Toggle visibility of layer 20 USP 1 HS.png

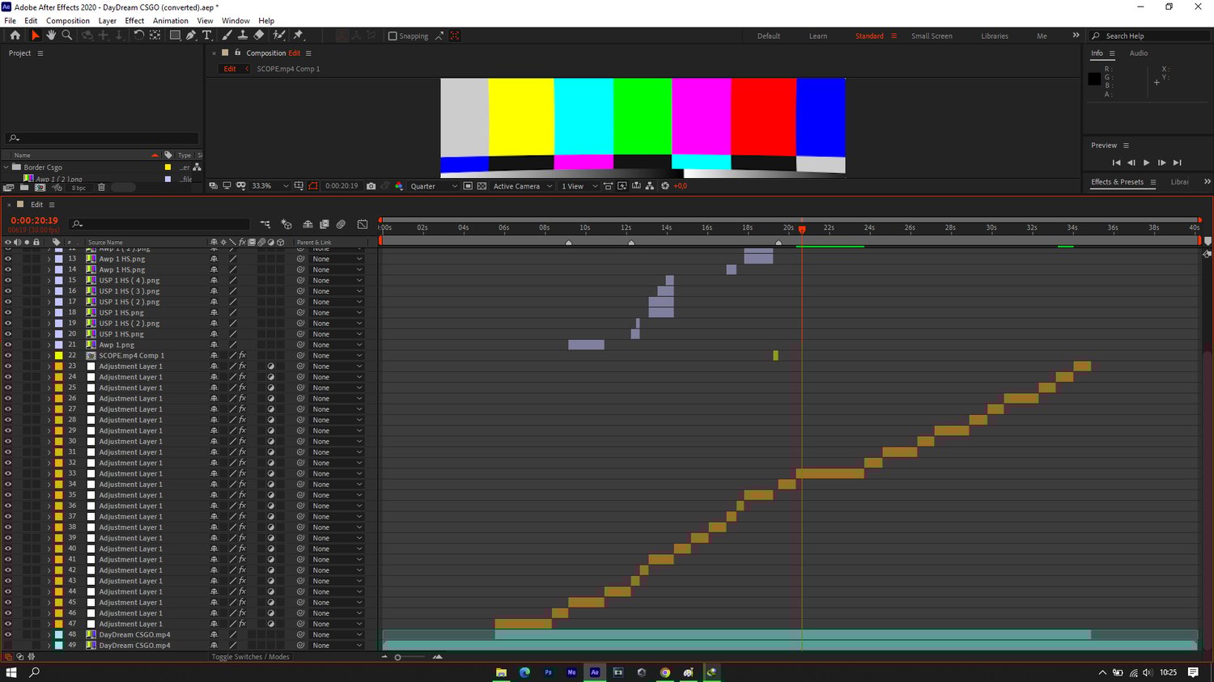pyautogui.click(x=8, y=334)
